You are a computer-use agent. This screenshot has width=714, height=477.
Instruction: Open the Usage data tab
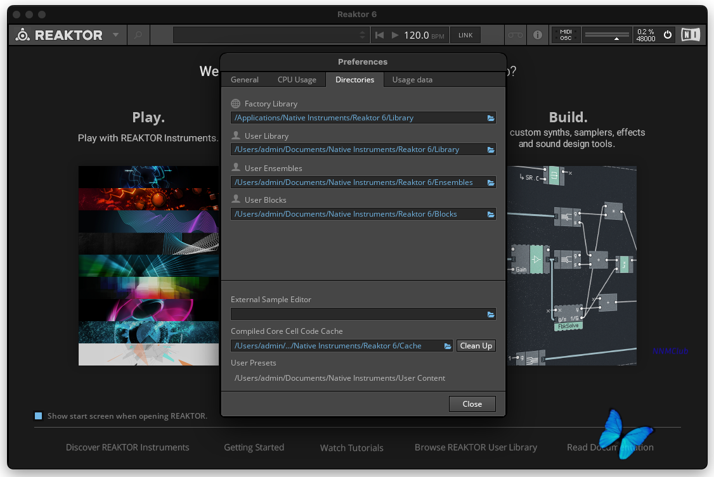pos(412,80)
